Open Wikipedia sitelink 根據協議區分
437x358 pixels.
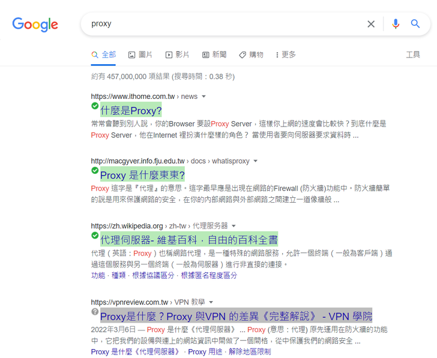pyautogui.click(x=153, y=276)
